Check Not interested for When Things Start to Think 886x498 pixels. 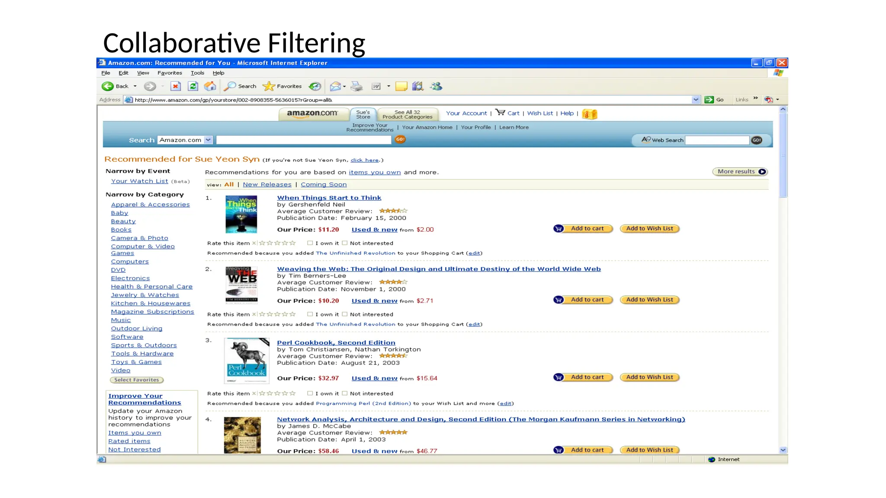point(345,243)
